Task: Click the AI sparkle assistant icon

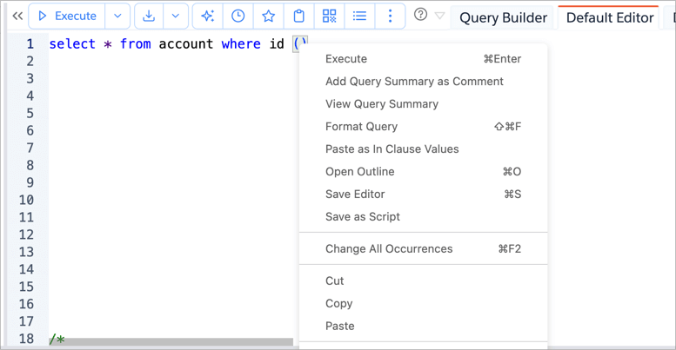Action: (x=207, y=16)
